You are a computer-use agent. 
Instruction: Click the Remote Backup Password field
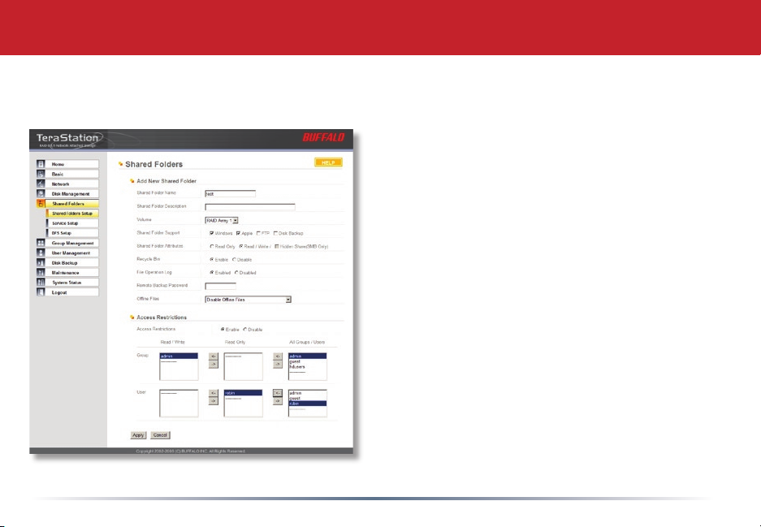220,287
